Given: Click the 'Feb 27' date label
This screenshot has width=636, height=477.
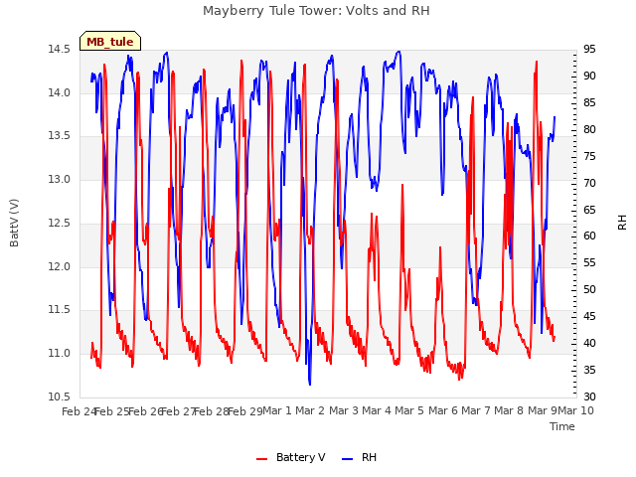Looking at the screenshot, I should click(x=179, y=411).
